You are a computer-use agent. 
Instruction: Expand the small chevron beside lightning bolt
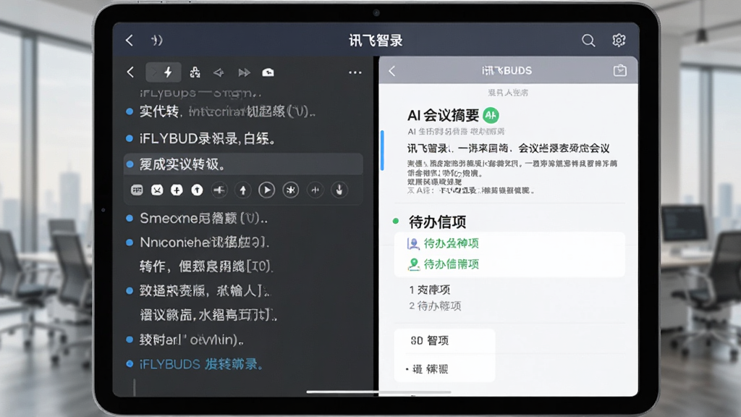click(x=153, y=72)
